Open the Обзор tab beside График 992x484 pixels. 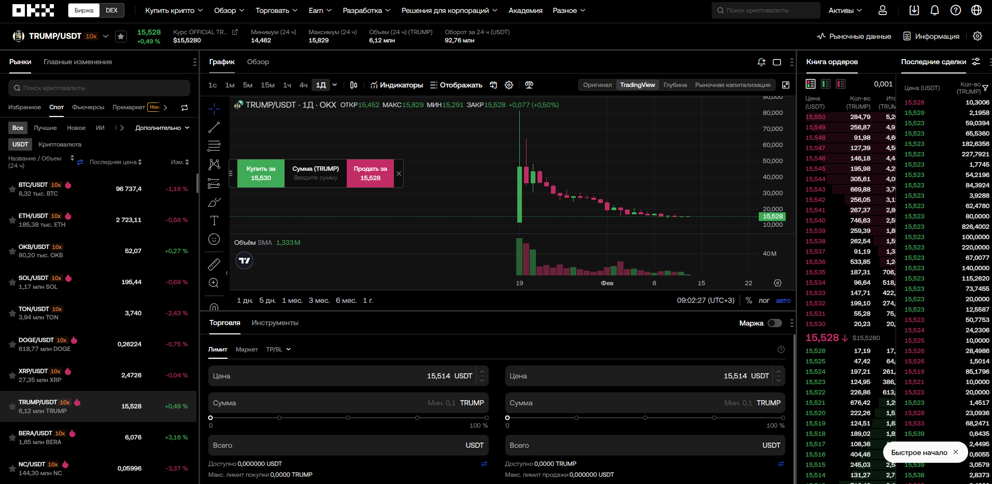click(258, 62)
